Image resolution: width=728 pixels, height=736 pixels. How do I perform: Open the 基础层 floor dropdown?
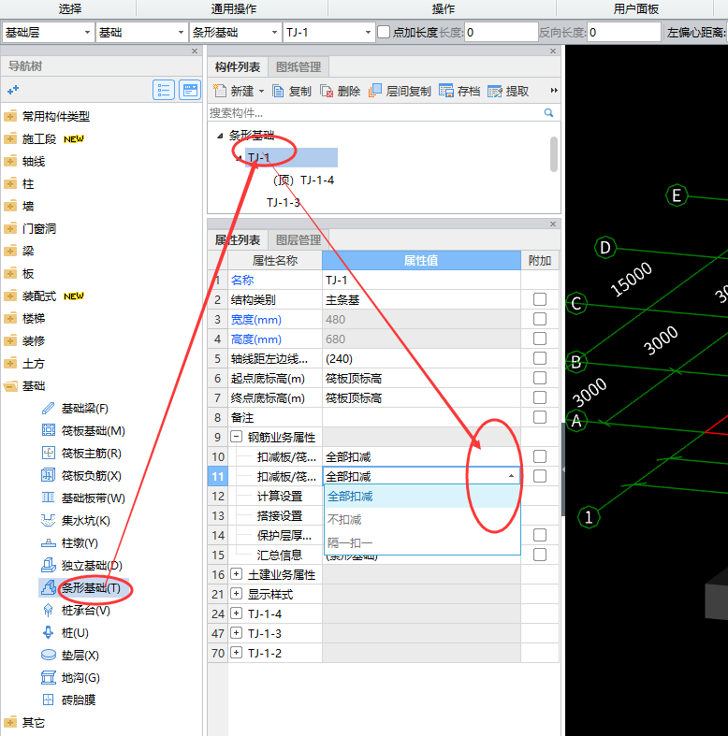click(x=87, y=33)
